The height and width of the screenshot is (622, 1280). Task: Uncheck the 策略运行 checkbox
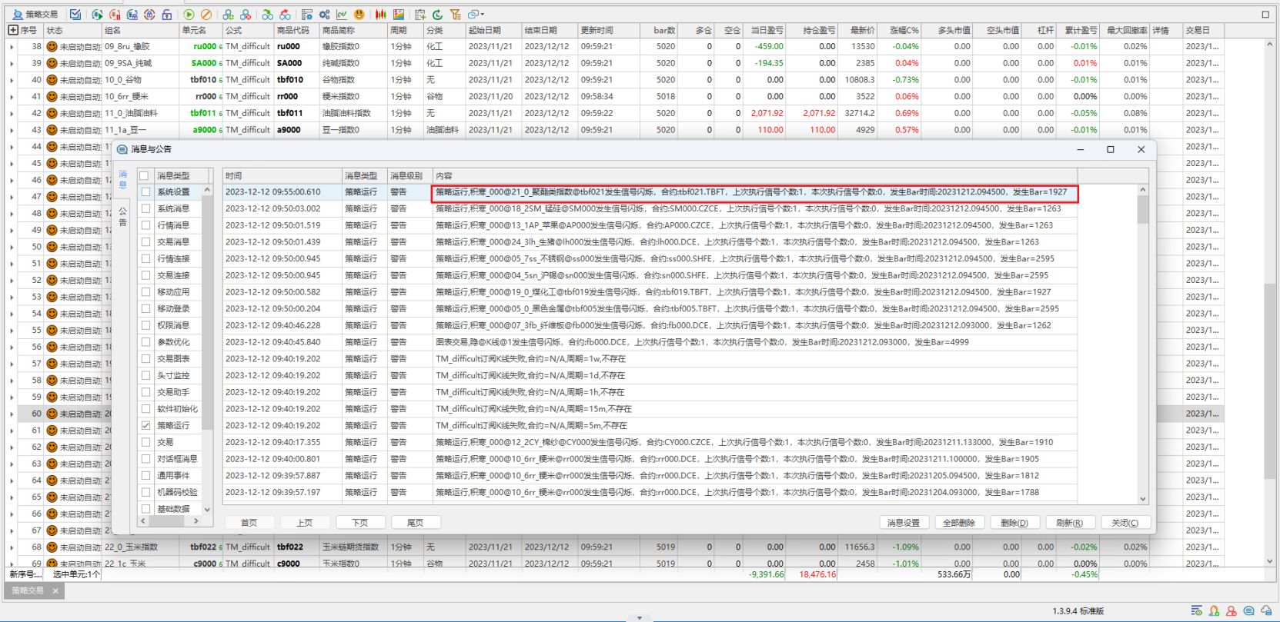pos(145,425)
